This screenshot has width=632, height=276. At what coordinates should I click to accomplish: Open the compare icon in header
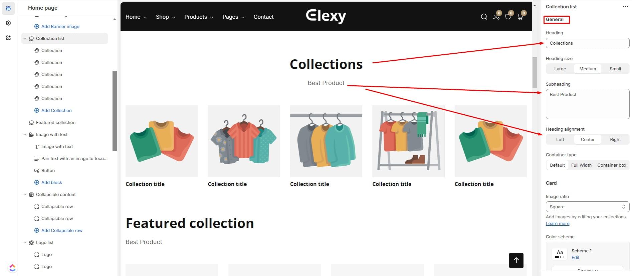click(x=496, y=17)
